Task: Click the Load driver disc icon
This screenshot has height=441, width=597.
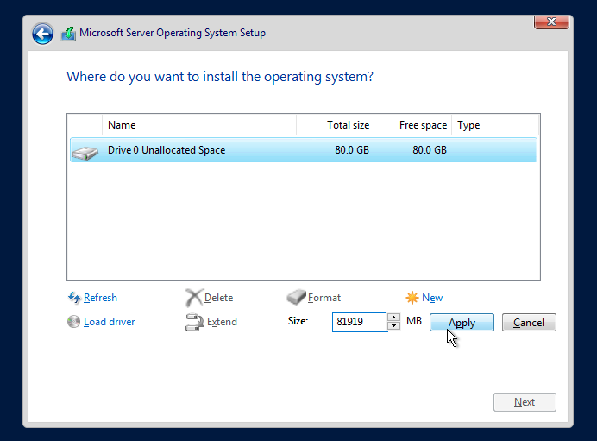Action: pyautogui.click(x=74, y=322)
